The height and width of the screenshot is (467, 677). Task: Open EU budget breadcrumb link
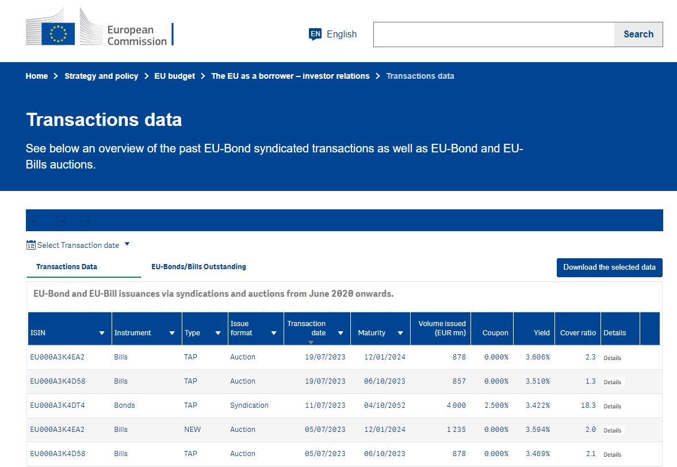(175, 76)
